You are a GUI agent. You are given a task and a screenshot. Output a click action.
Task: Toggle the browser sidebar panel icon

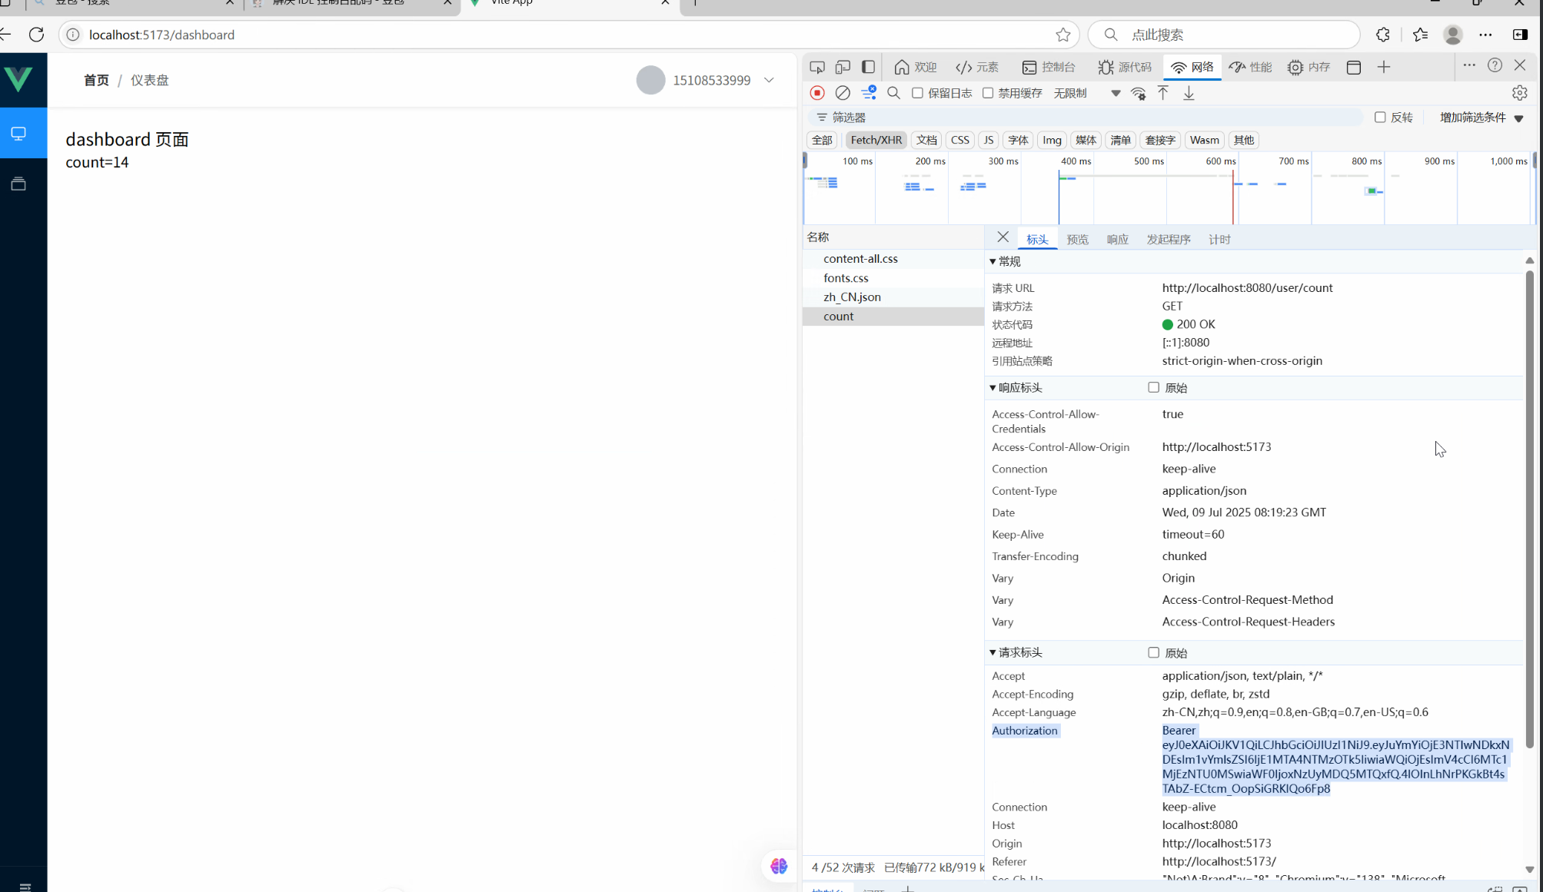click(x=1520, y=35)
